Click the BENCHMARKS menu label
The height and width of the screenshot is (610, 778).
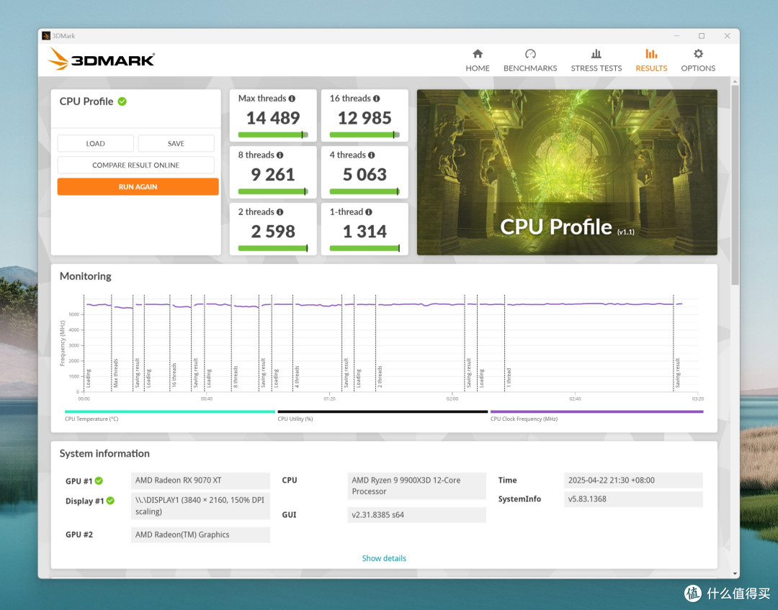tap(530, 68)
